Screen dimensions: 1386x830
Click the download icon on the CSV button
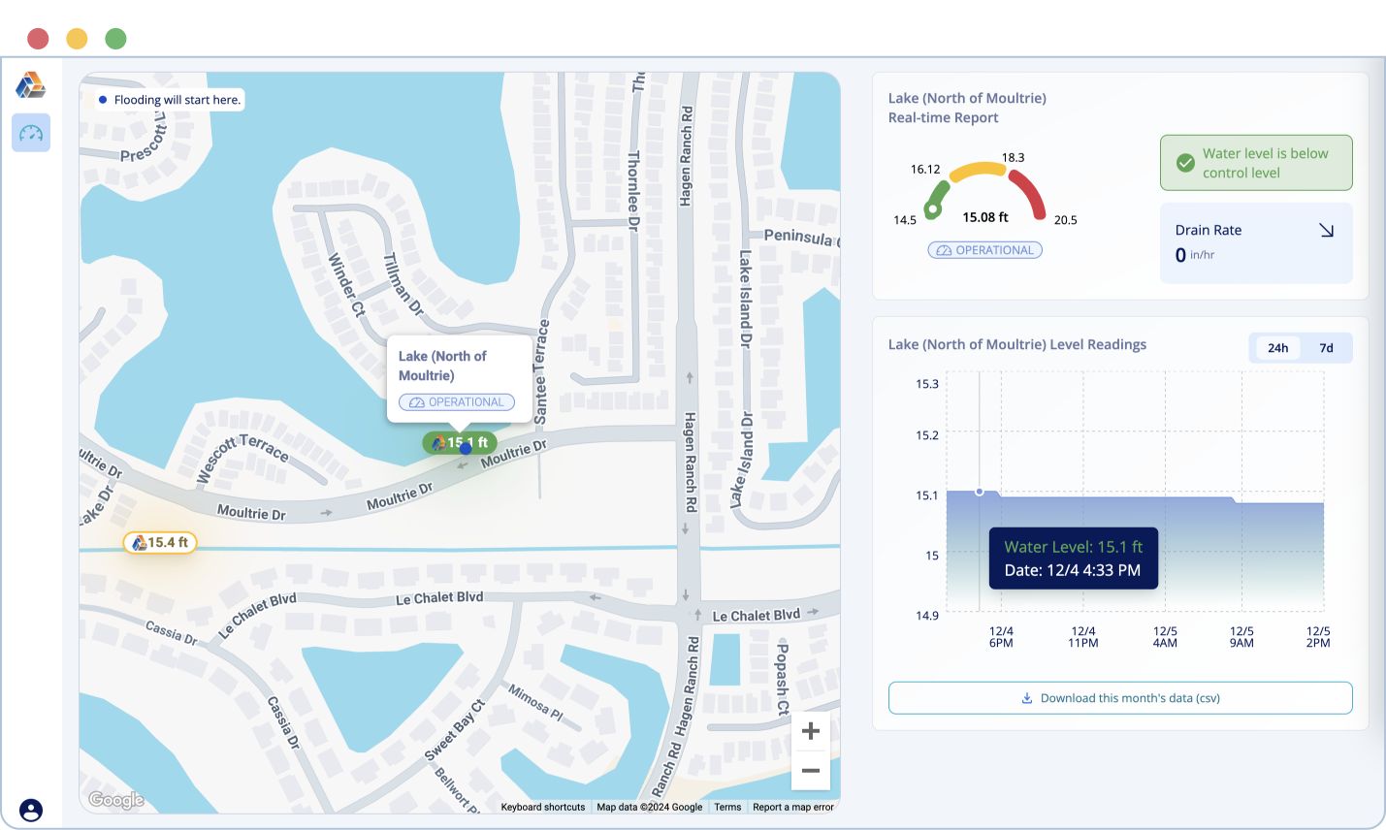(1025, 697)
